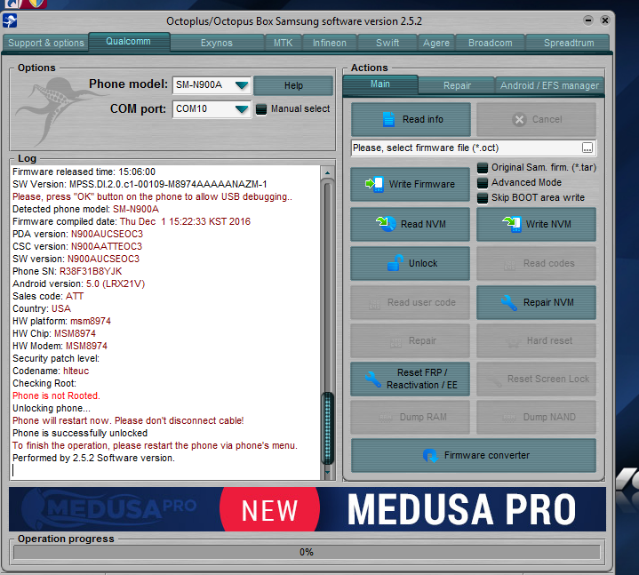The width and height of the screenshot is (639, 575).
Task: Open Android / EFS manager tab
Action: (x=550, y=85)
